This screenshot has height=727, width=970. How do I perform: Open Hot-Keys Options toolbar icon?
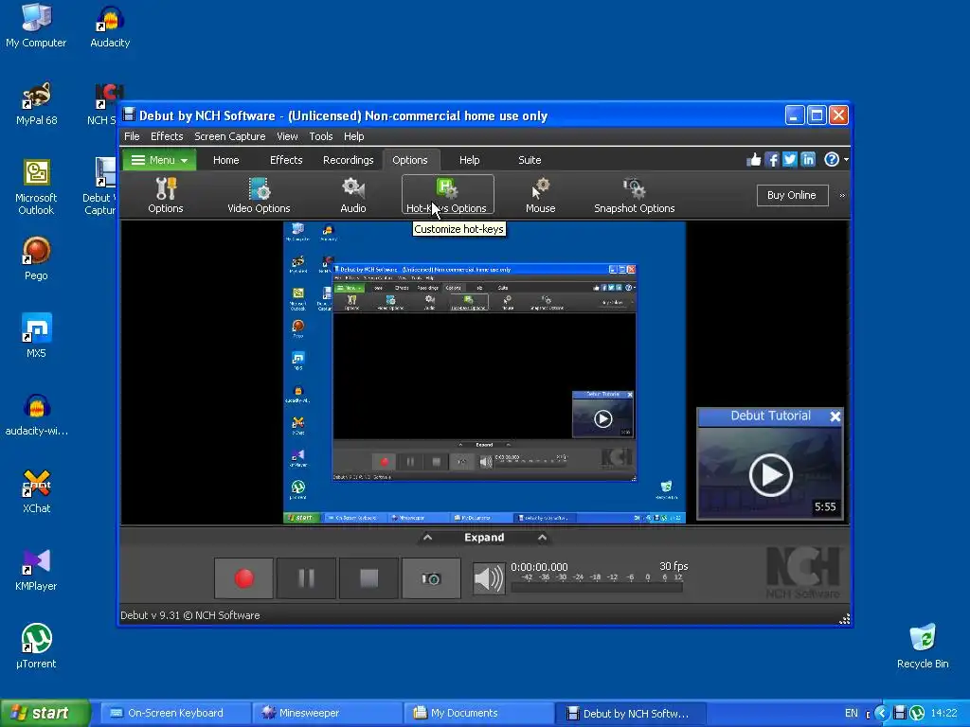click(x=447, y=195)
